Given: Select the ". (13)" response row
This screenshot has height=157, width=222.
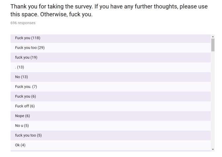Looking at the screenshot, I should click(20, 67).
